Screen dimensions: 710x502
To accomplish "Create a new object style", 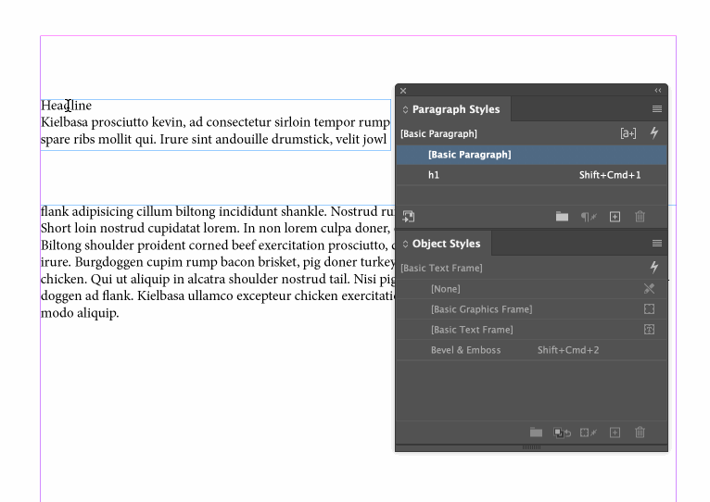I will click(615, 433).
